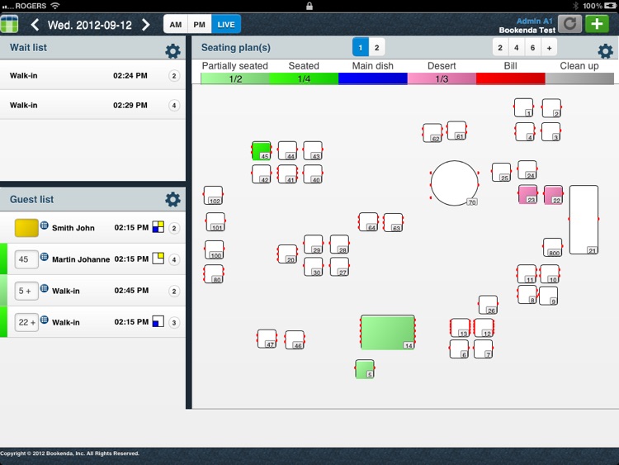Image resolution: width=619 pixels, height=465 pixels.
Task: Switch to PM service view
Action: pos(200,25)
